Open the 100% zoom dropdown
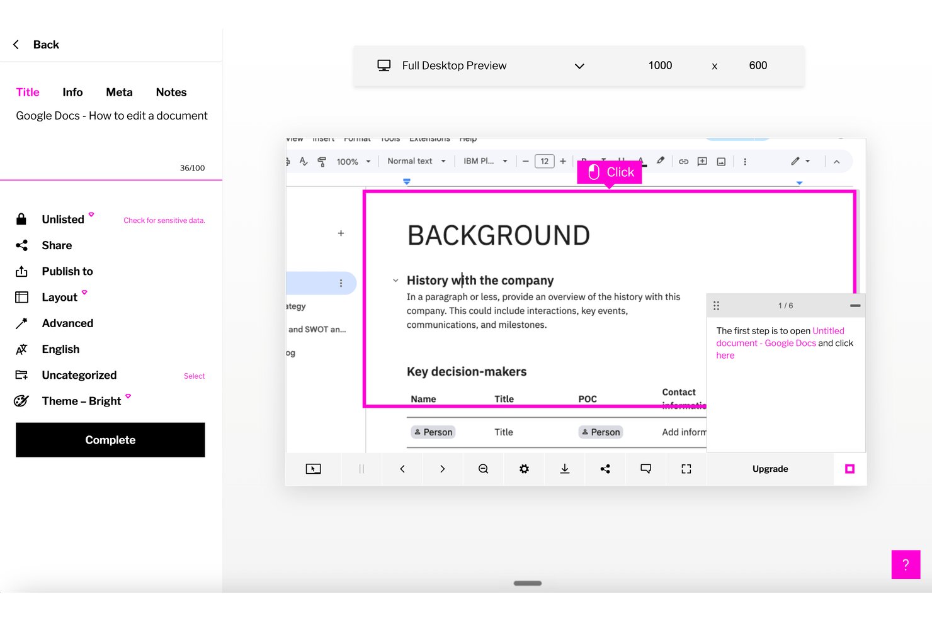The image size is (932, 621). pyautogui.click(x=353, y=162)
